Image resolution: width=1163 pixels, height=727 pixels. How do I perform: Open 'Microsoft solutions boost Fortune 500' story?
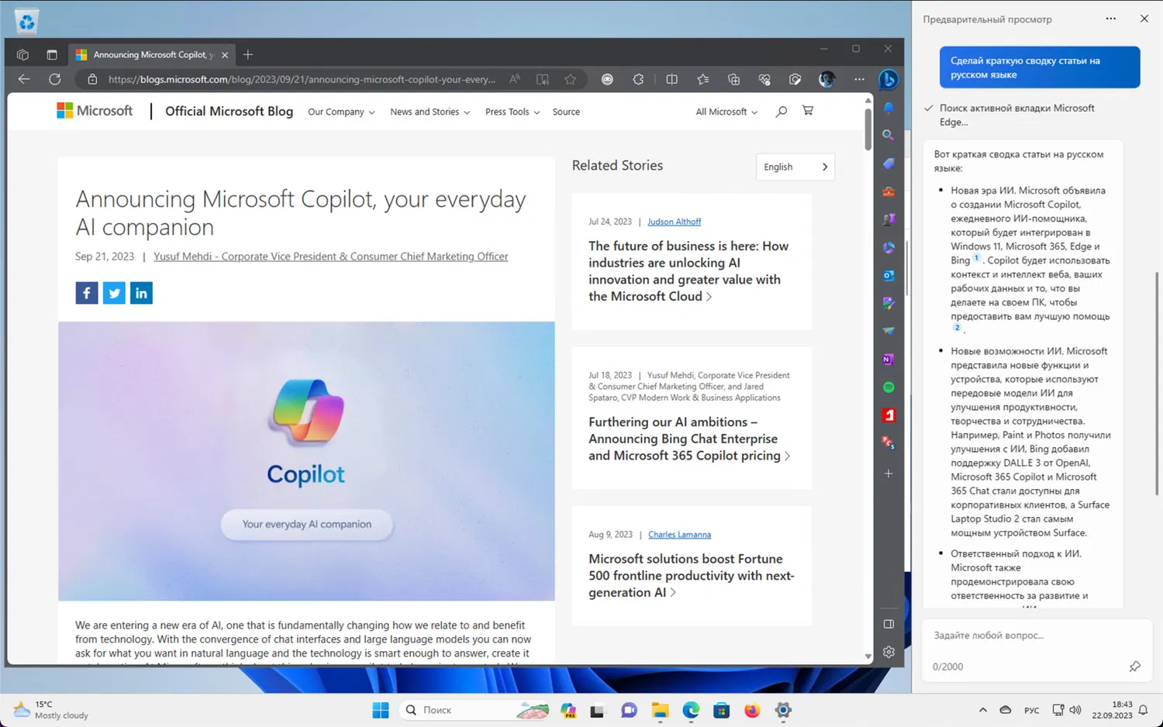(692, 576)
